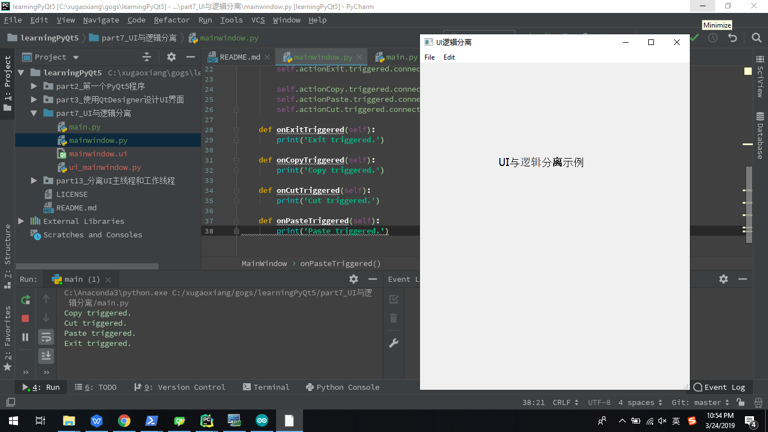Viewport: 768px width, 432px height.
Task: Open the Favorites side tab
Action: 7,337
